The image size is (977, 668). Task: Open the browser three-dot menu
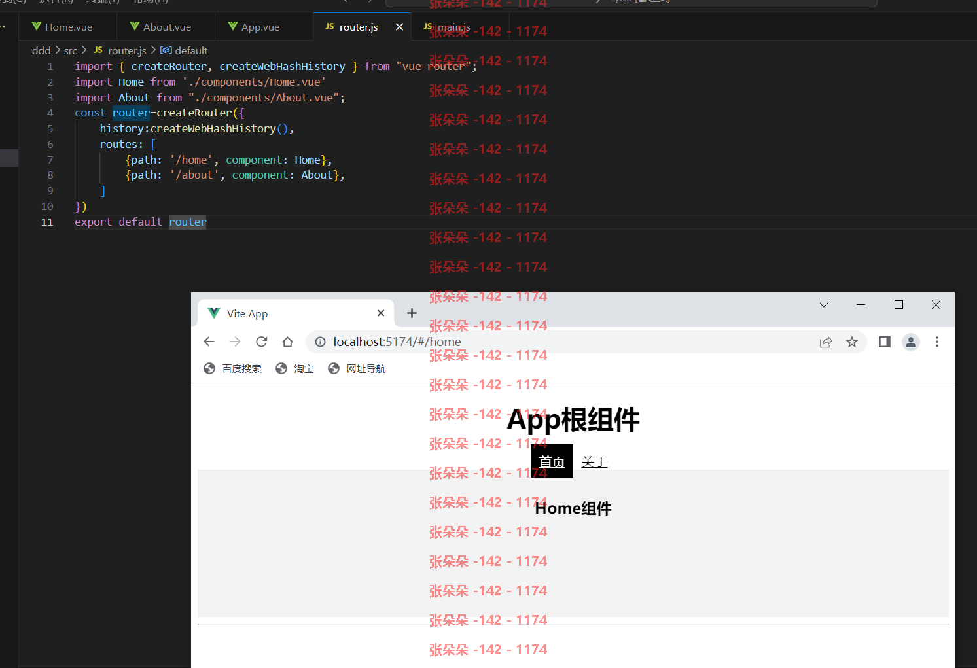click(937, 342)
